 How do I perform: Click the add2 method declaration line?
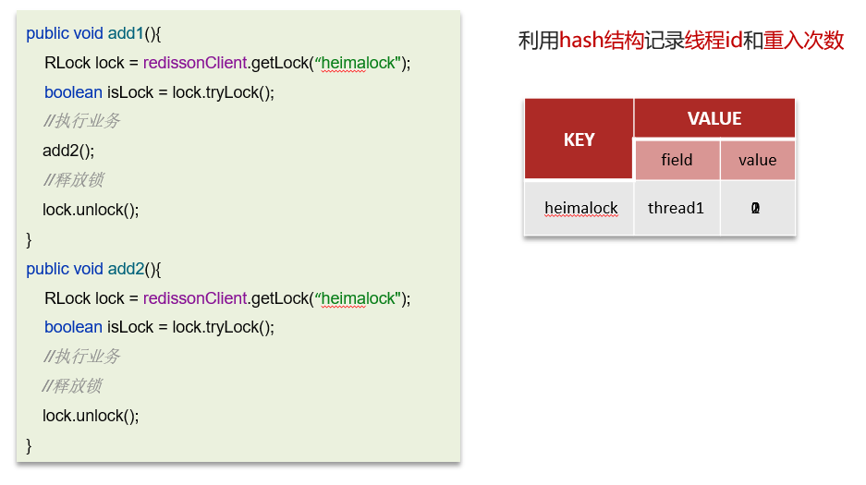[x=93, y=269]
